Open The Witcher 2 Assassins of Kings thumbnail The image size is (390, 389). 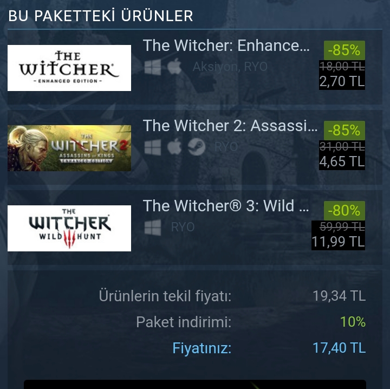69,148
